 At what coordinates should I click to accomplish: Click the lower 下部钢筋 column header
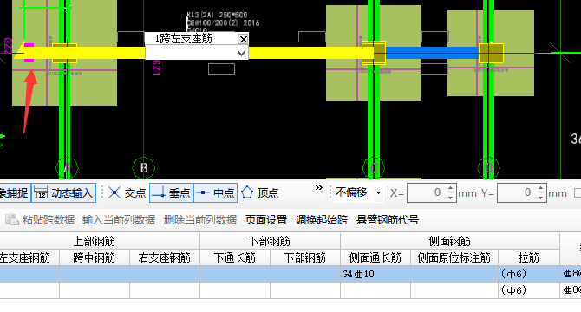[305, 257]
